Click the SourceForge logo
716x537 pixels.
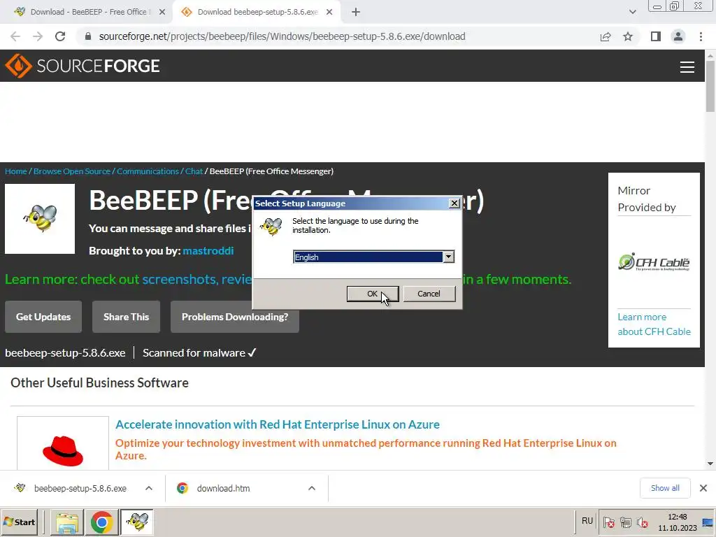(x=83, y=66)
